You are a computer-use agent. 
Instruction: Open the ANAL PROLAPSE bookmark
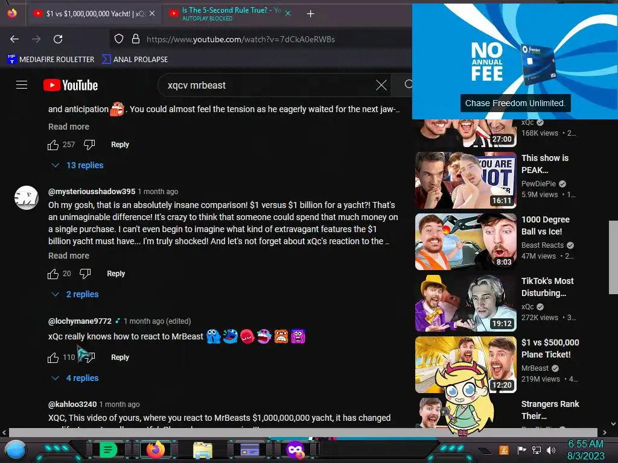click(135, 60)
